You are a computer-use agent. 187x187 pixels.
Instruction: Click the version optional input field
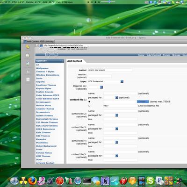tap(100, 76)
